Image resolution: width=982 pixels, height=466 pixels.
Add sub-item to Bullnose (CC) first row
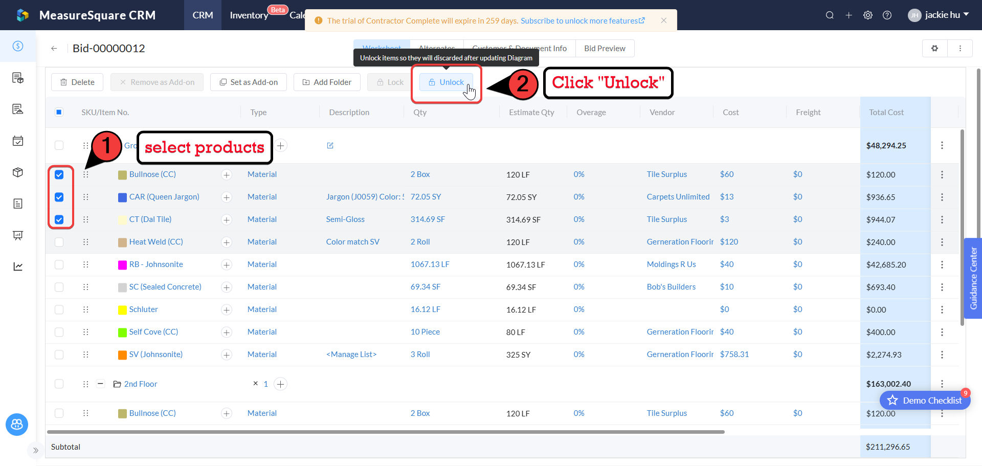coord(227,175)
